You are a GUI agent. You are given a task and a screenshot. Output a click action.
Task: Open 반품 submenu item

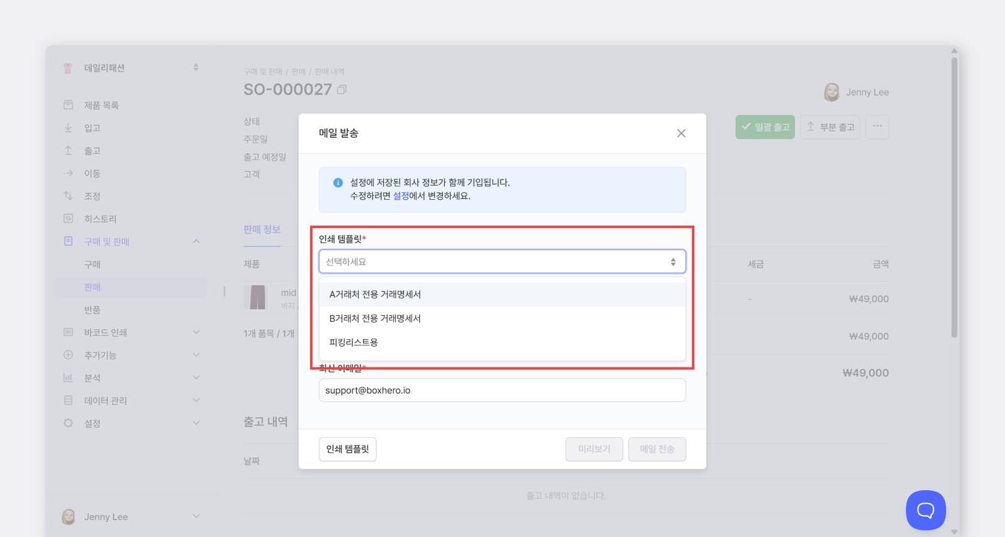[92, 310]
